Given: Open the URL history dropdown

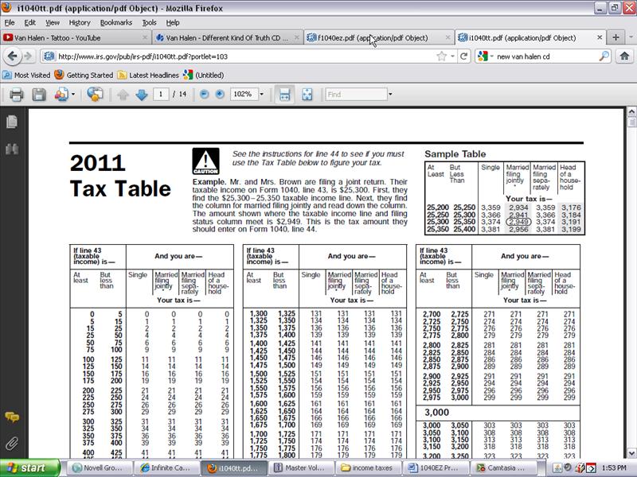Looking at the screenshot, I should click(452, 56).
